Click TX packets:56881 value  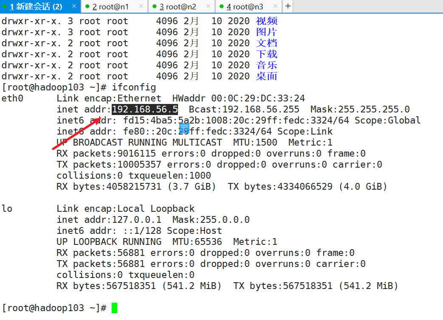[x=101, y=264]
